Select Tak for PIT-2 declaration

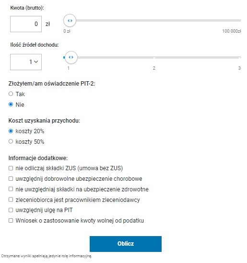point(11,94)
